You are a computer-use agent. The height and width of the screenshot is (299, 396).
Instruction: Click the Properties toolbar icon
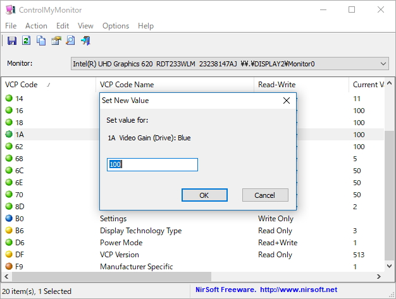(x=56, y=40)
